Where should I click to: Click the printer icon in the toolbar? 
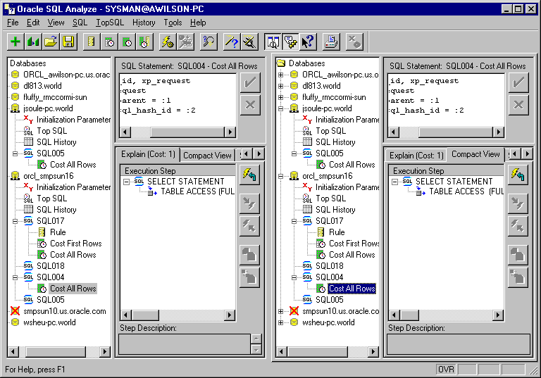[x=330, y=42]
